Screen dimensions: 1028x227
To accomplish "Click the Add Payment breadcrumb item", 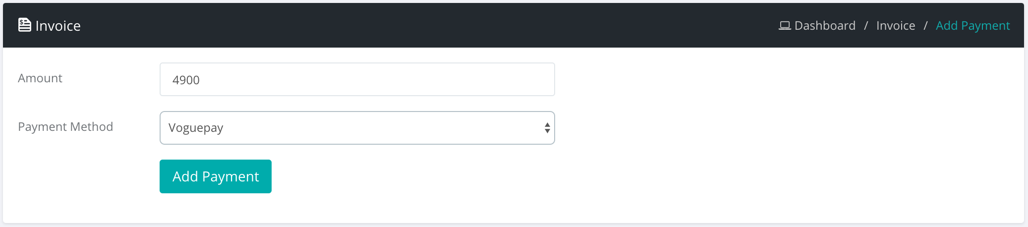I will point(972,26).
